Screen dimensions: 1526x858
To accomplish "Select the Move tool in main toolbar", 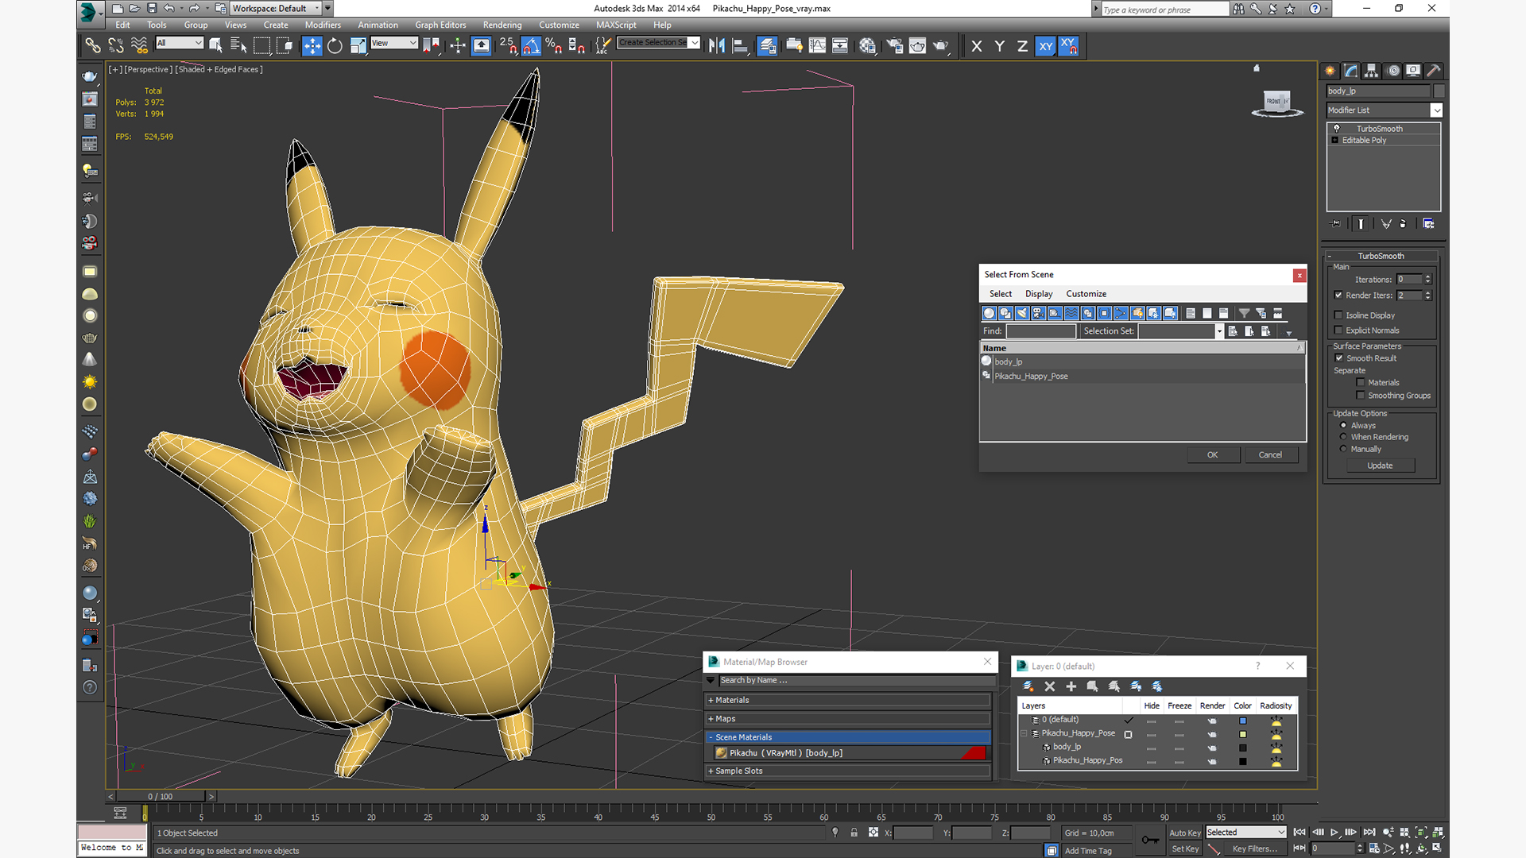I will pyautogui.click(x=312, y=46).
